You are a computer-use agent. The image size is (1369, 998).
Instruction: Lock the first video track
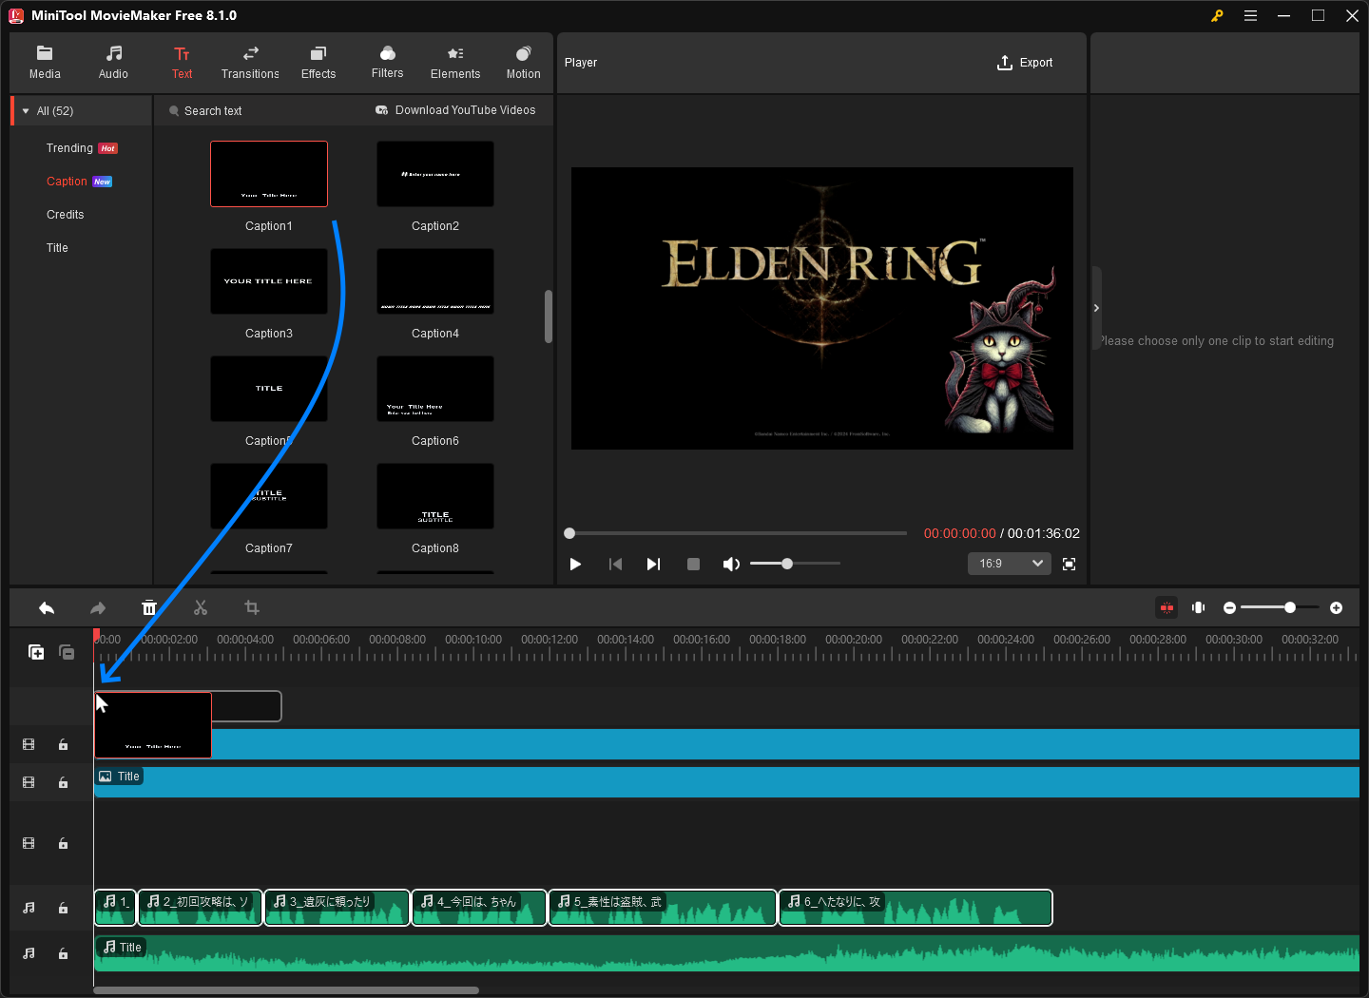[x=63, y=745]
